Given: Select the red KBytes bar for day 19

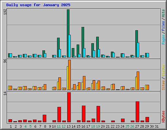Looking at the screenshot, I should pos(98,114).
